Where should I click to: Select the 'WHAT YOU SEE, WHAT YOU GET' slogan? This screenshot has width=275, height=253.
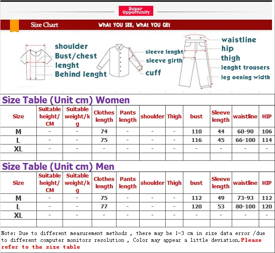click(135, 25)
